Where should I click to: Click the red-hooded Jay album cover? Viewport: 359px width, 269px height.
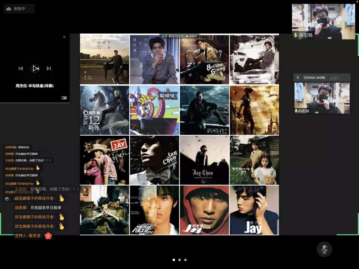coord(204,210)
